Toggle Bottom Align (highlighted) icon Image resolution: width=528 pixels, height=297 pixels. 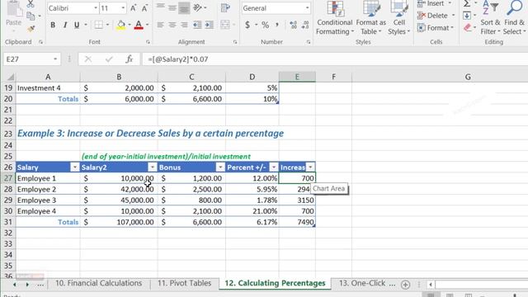[x=184, y=7]
